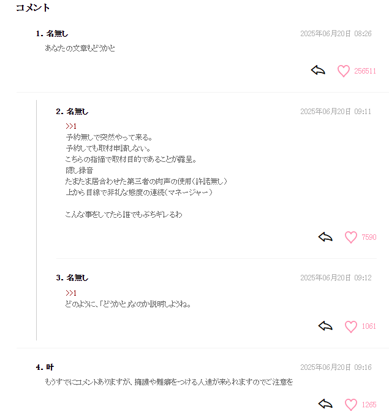The width and height of the screenshot is (389, 411).
Task: Follow the >>1 reference in comment 3
Action: 71,293
